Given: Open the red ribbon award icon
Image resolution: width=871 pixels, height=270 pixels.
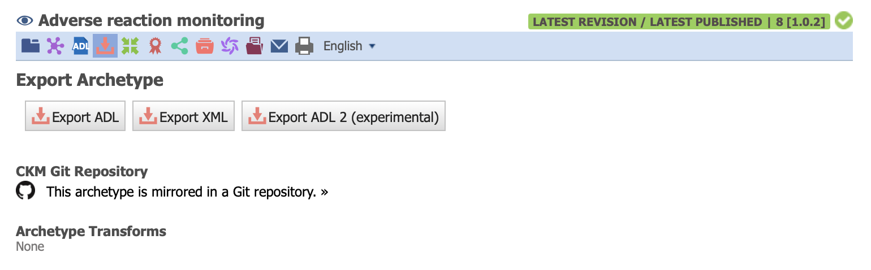Looking at the screenshot, I should click(x=155, y=46).
